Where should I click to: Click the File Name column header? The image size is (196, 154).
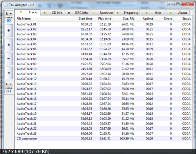45,18
